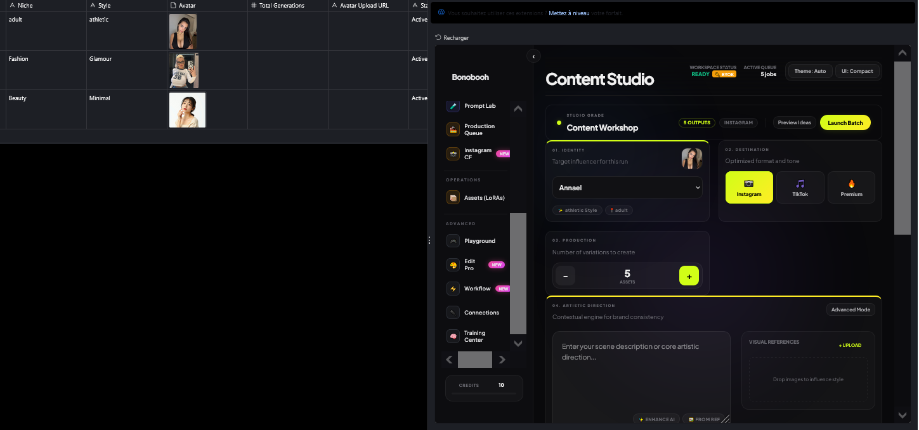Screen dimensions: 919x430
Task: Select Premium as destination
Action: pyautogui.click(x=851, y=187)
